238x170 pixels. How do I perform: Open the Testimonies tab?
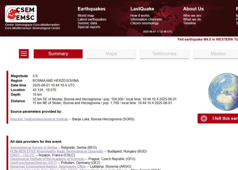click(164, 54)
